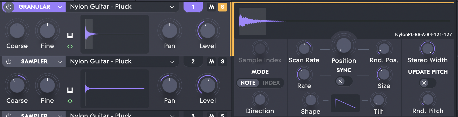Click the piano keyboard icon in layer 1
Image resolution: width=458 pixels, height=117 pixels.
[70, 36]
